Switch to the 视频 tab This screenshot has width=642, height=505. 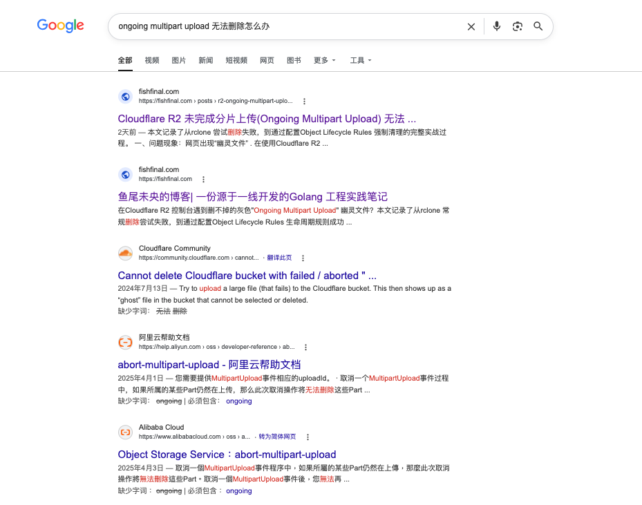point(152,60)
